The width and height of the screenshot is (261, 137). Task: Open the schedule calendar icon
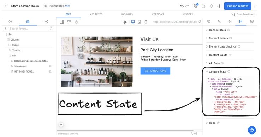(x=203, y=6)
